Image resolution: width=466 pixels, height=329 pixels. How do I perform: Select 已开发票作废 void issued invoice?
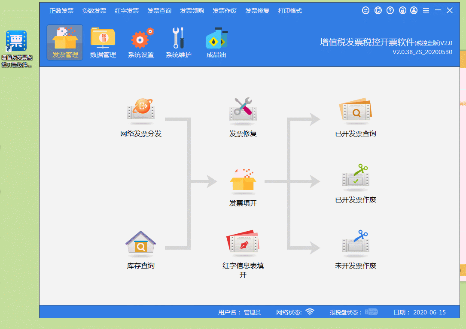pos(356,177)
